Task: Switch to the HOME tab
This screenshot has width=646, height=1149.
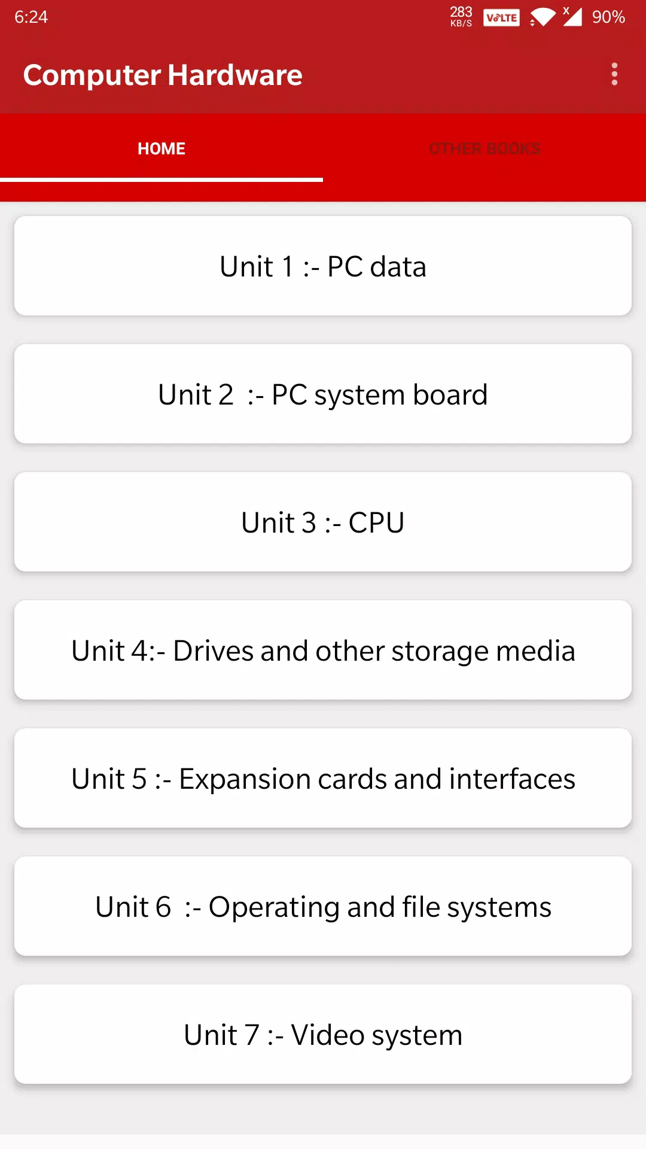Action: click(161, 148)
